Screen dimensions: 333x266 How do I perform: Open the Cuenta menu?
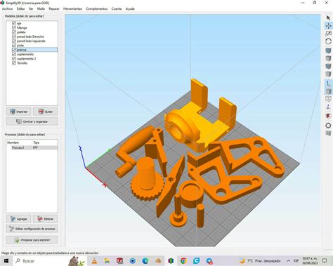pos(117,8)
